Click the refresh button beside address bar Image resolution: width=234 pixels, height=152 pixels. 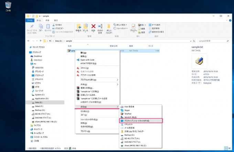click(x=194, y=41)
